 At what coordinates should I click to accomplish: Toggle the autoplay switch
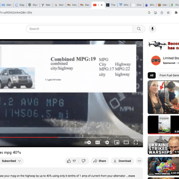click(88, 142)
